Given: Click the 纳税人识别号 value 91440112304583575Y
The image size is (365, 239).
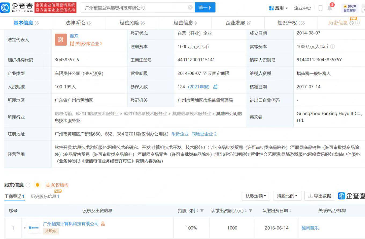Looking at the screenshot, I should (x=319, y=60).
